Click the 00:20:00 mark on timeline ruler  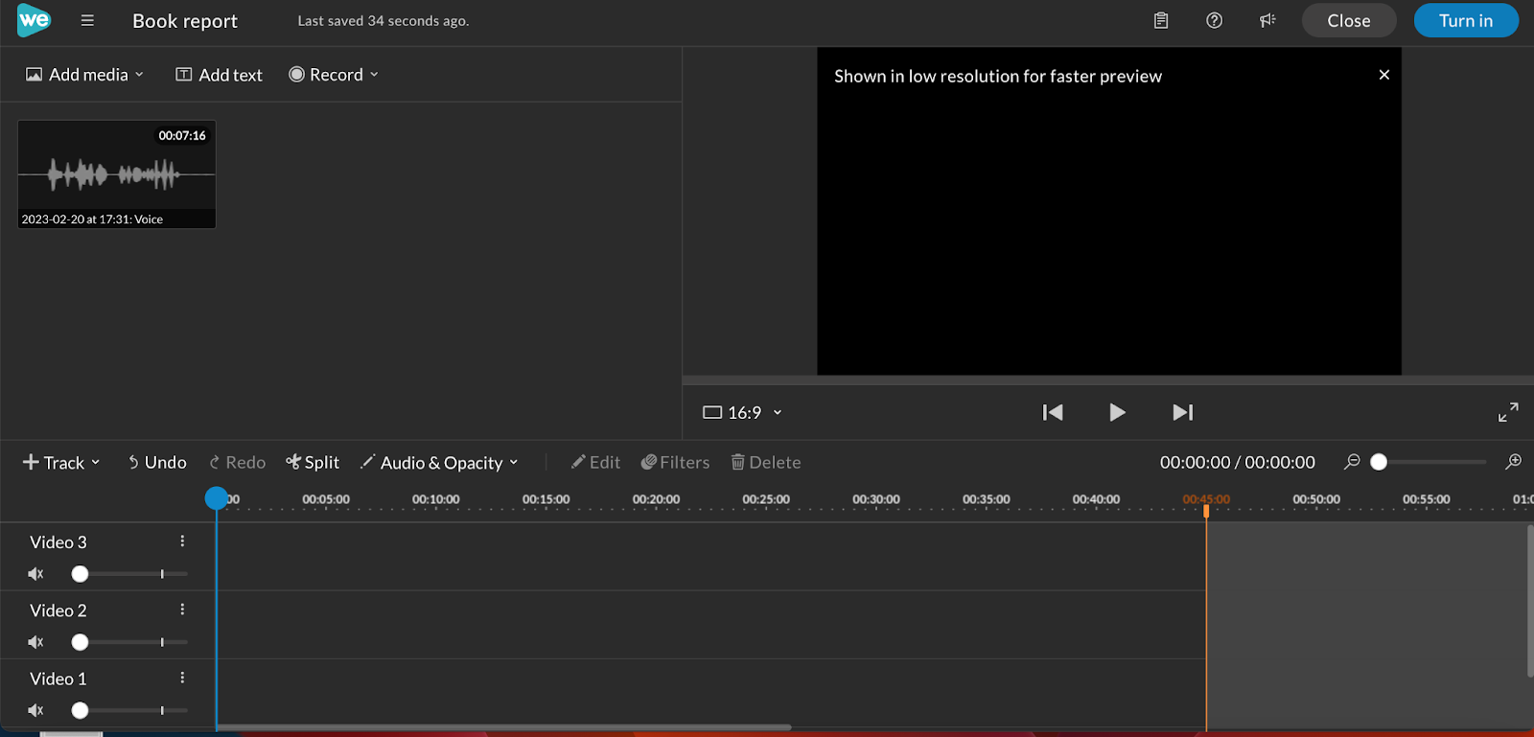coord(656,499)
